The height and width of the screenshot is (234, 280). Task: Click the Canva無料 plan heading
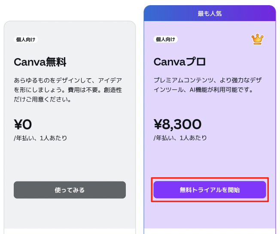point(40,62)
